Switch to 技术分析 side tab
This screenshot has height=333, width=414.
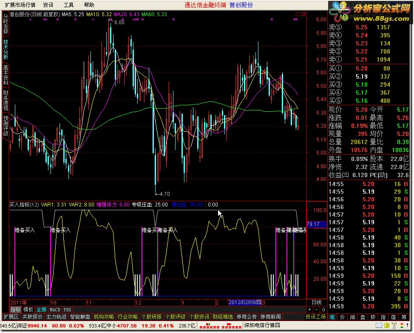tap(6, 50)
